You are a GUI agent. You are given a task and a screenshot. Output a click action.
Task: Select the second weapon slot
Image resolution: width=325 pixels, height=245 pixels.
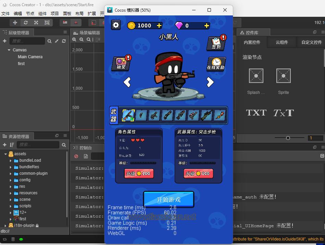[x=141, y=115]
